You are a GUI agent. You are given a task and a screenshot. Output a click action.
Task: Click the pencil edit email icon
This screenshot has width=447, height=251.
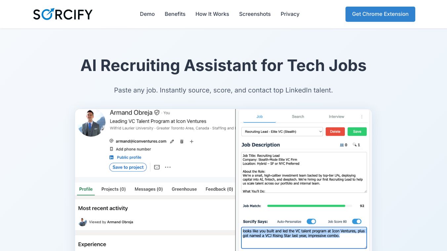[172, 141]
